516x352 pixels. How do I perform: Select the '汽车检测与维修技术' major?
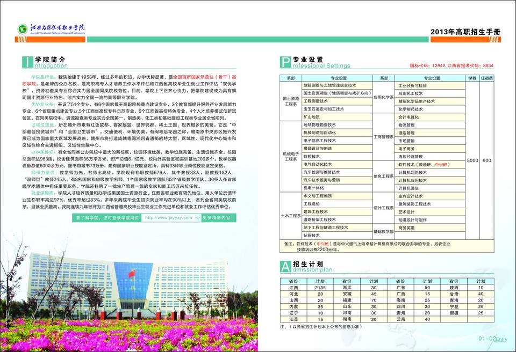[x=338, y=172]
